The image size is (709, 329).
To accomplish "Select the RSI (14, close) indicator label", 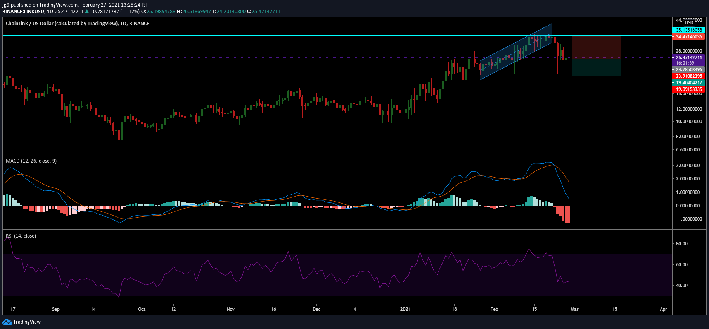I will click(x=21, y=236).
